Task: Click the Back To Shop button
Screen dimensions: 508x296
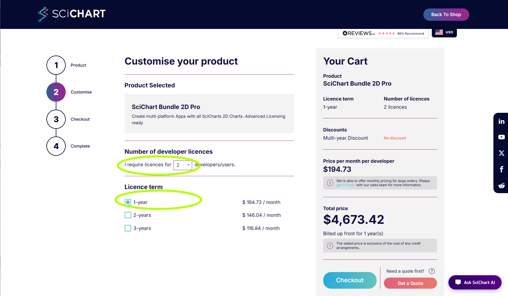Action: pyautogui.click(x=446, y=15)
